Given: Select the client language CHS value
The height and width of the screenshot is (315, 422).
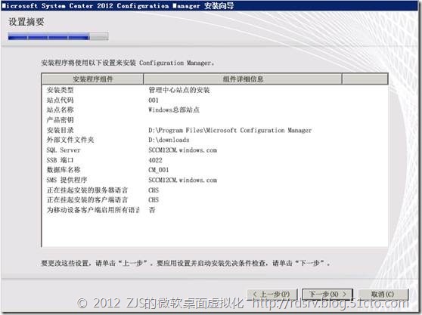Looking at the screenshot, I should (154, 200).
